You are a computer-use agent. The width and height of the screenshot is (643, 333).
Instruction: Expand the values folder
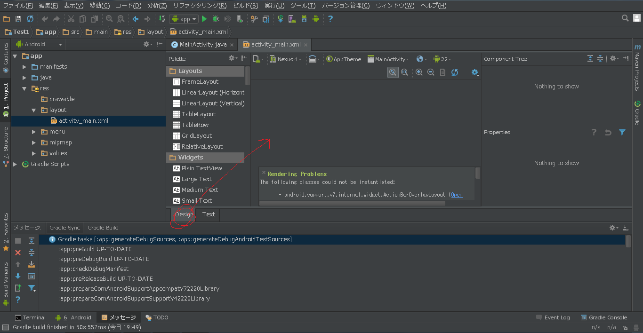click(x=34, y=153)
